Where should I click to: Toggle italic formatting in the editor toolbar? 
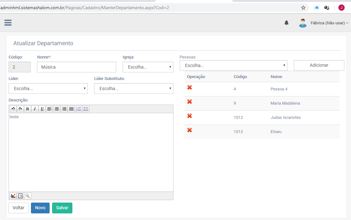(35, 109)
